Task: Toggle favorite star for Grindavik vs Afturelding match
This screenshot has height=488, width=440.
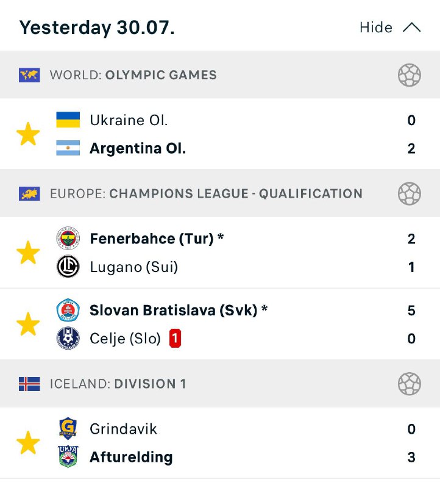Action: click(x=28, y=443)
